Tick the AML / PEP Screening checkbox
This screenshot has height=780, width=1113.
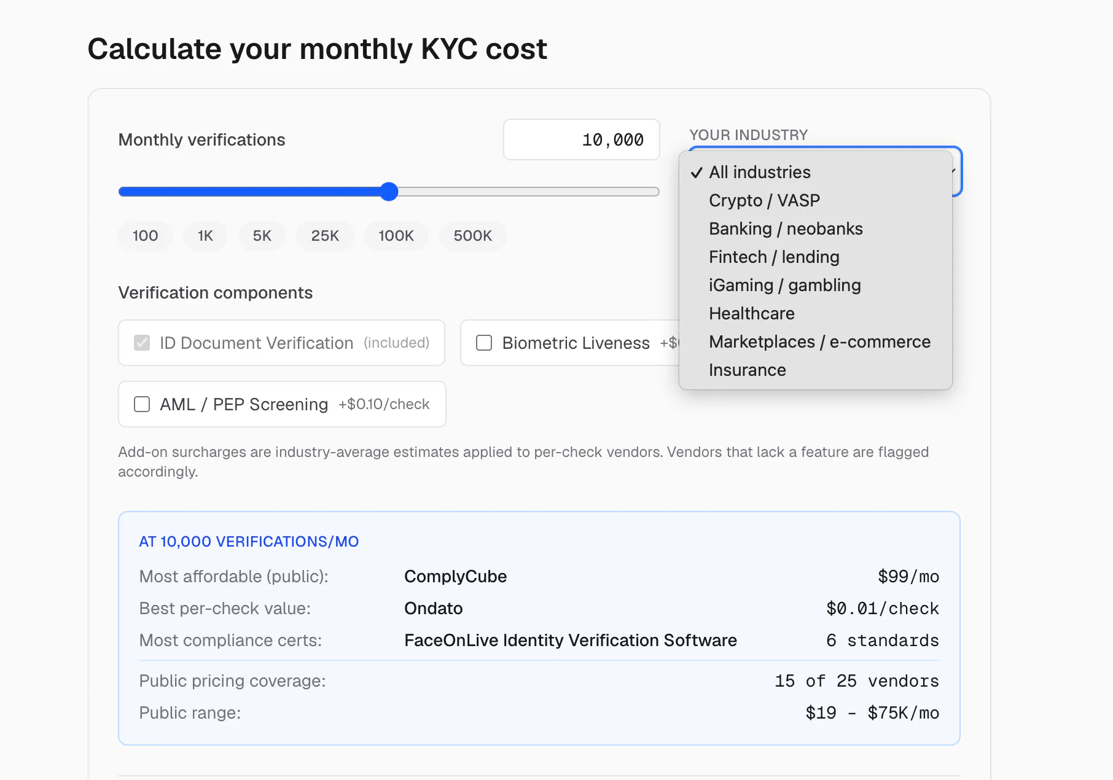coord(142,404)
